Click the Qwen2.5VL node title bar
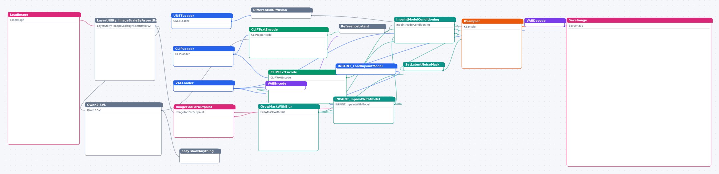This screenshot has height=174, width=719. (x=124, y=105)
